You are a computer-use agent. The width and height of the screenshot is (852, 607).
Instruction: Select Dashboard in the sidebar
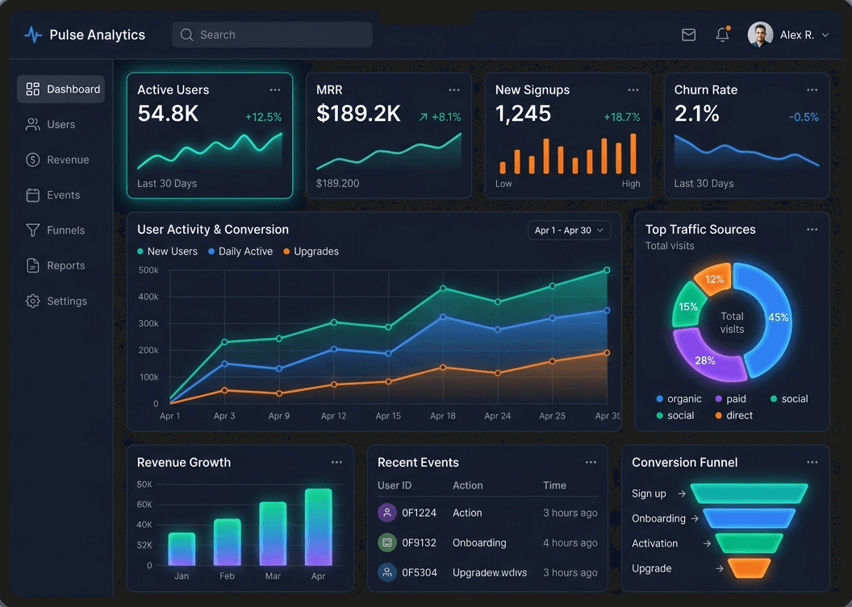pos(61,89)
